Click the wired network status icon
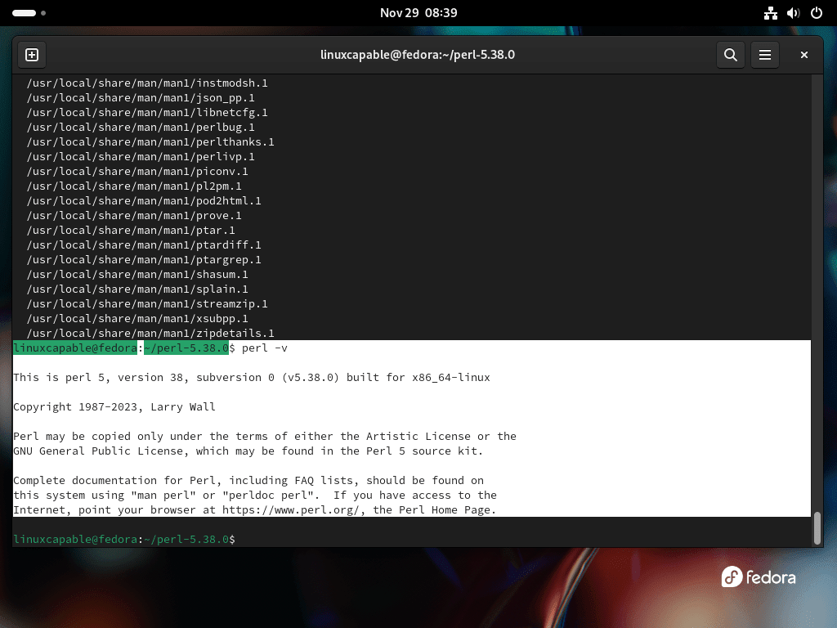837x628 pixels. click(x=770, y=13)
